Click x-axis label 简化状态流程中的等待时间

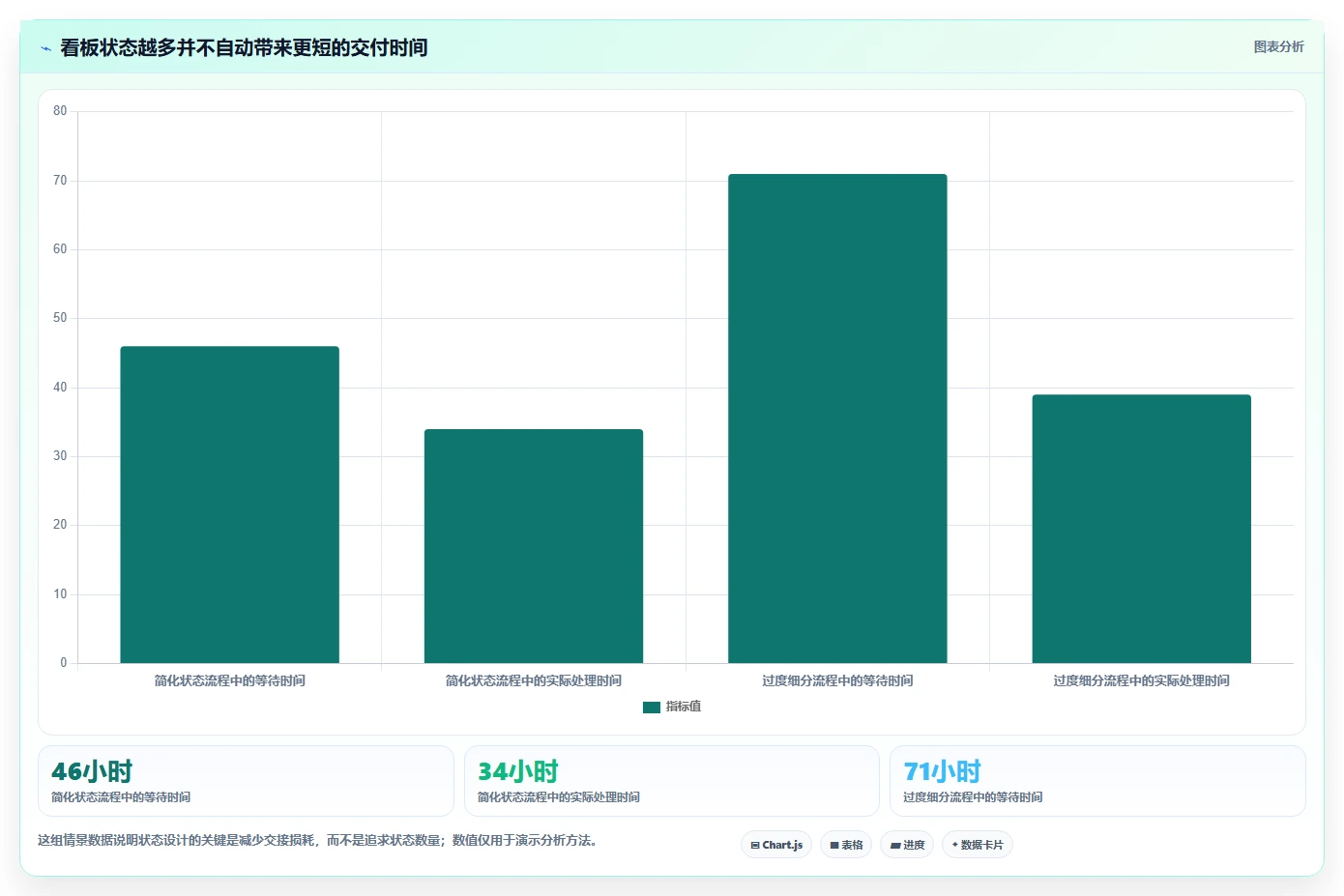point(230,681)
